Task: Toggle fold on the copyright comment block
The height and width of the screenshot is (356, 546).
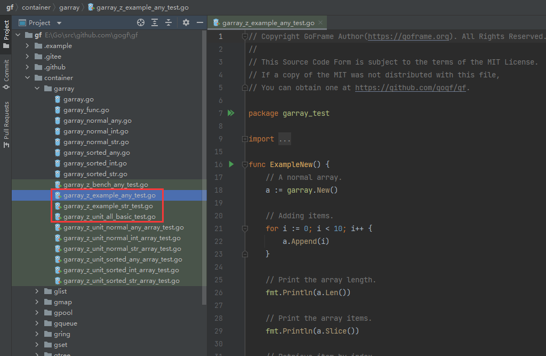Action: [x=245, y=37]
